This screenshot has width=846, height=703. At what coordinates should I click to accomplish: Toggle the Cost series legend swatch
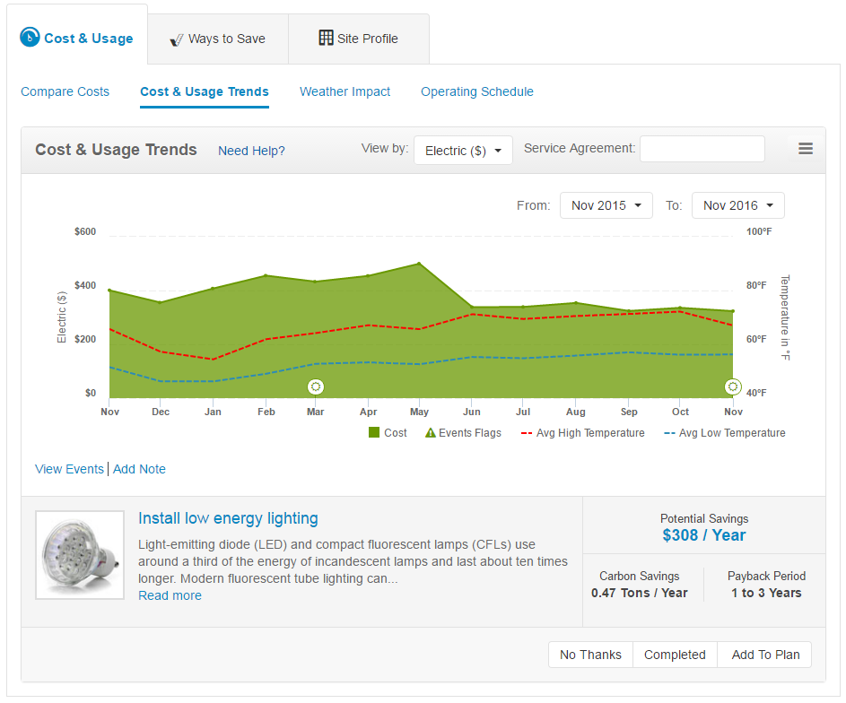374,433
